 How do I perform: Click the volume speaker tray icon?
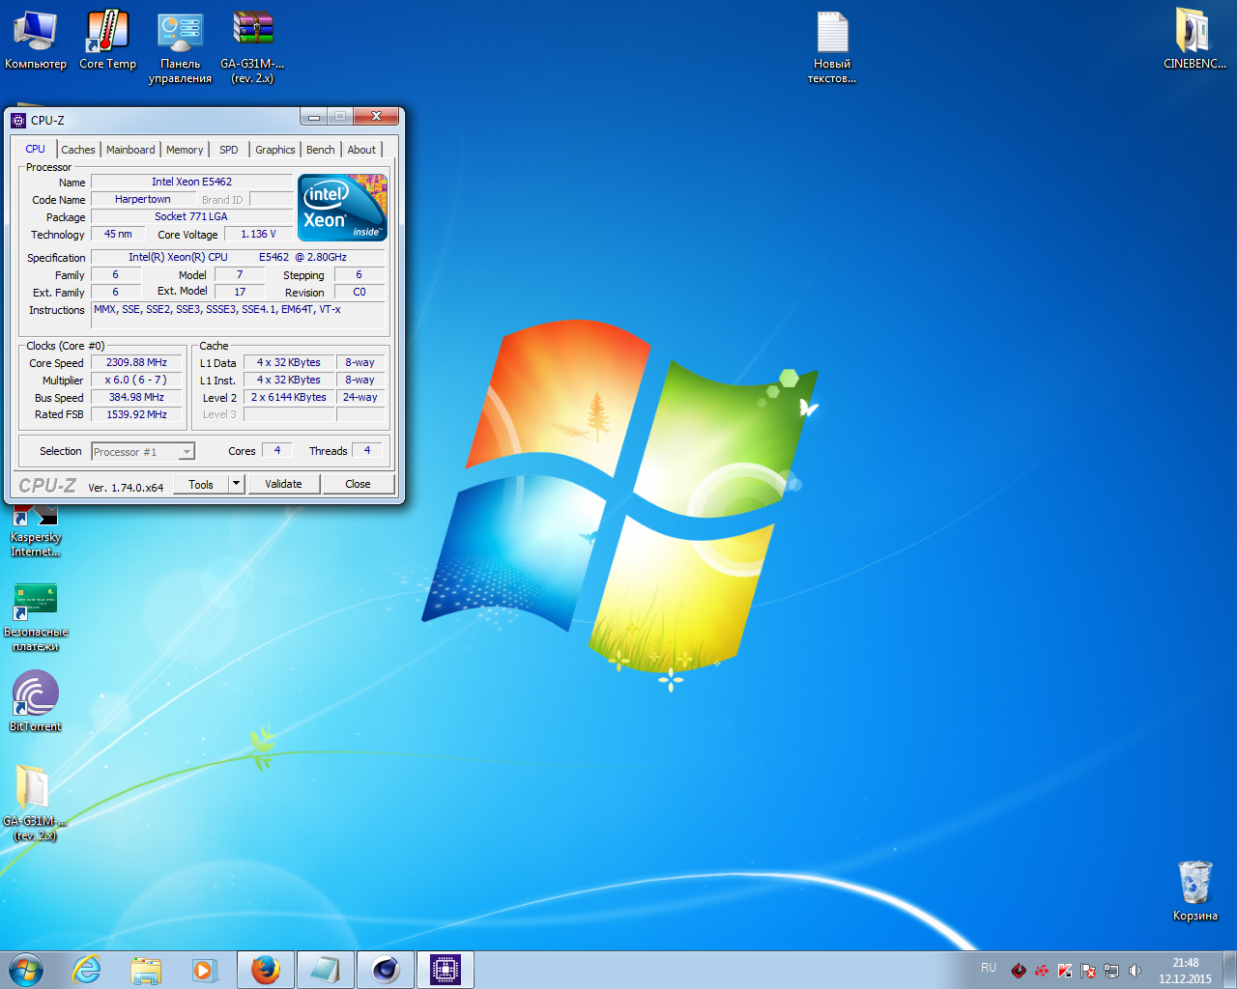(1135, 971)
